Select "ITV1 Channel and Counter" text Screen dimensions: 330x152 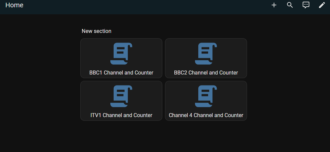point(121,115)
